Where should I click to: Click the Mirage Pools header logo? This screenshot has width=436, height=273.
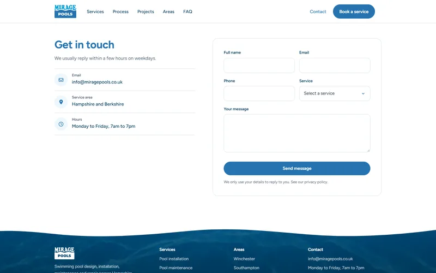tap(65, 11)
